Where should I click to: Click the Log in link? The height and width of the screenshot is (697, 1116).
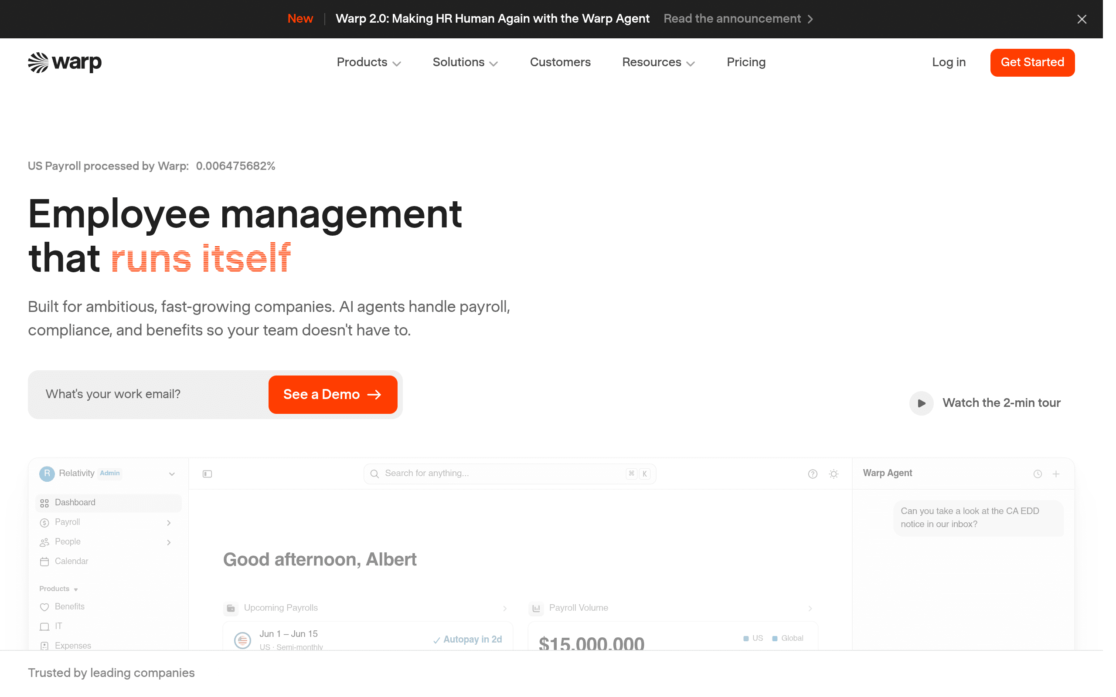pyautogui.click(x=949, y=62)
